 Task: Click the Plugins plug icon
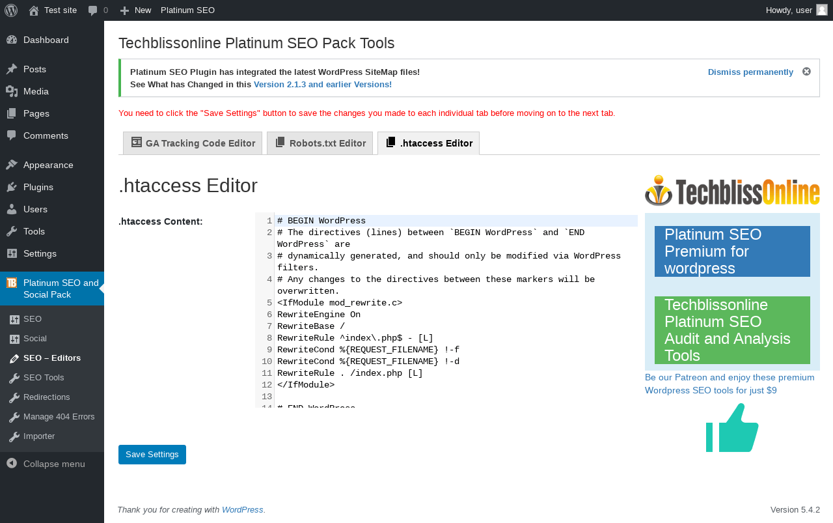[12, 187]
